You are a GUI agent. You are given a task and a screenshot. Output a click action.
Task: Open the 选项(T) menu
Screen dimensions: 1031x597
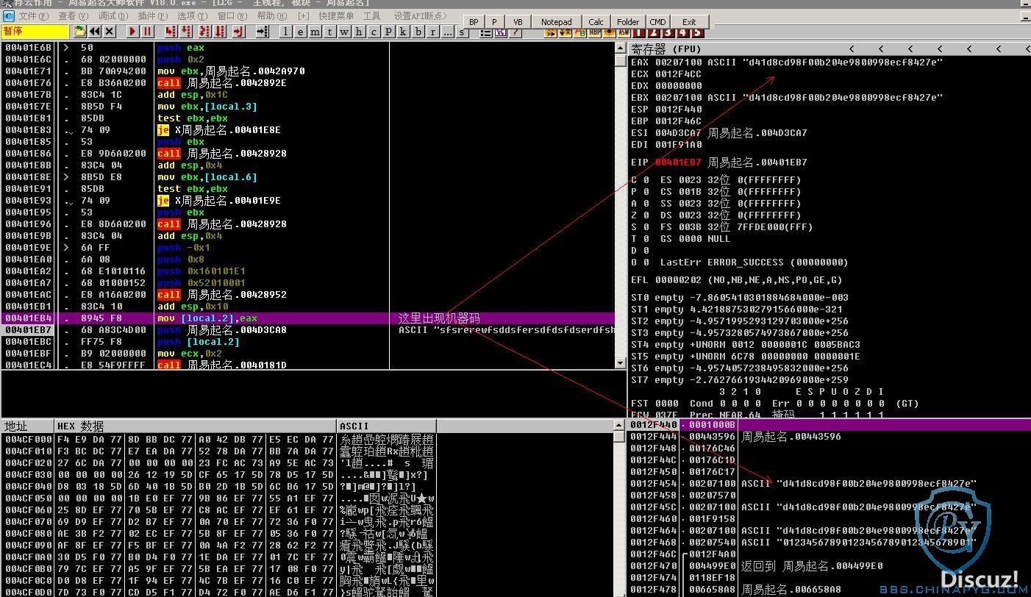point(193,15)
